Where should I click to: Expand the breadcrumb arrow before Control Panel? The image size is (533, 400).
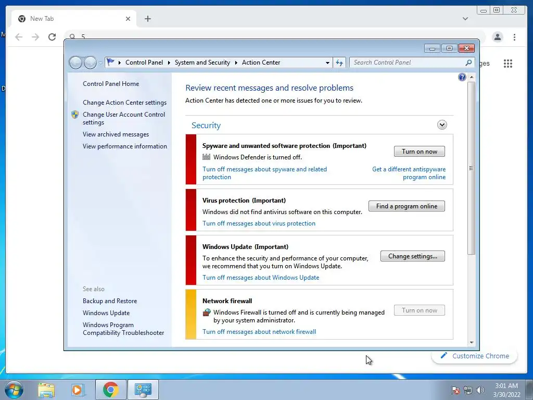point(120,63)
